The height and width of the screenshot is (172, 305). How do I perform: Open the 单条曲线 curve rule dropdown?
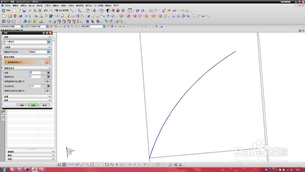pyautogui.click(x=104, y=27)
